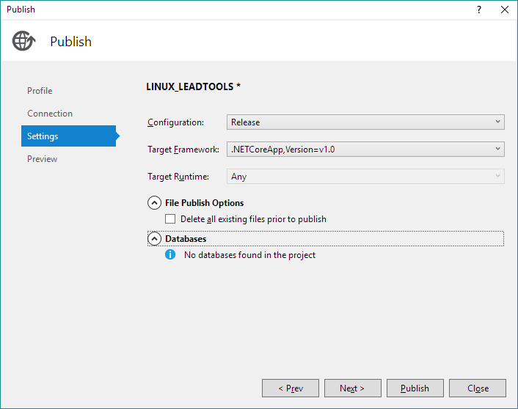Open the Target Framework dropdown

365,150
